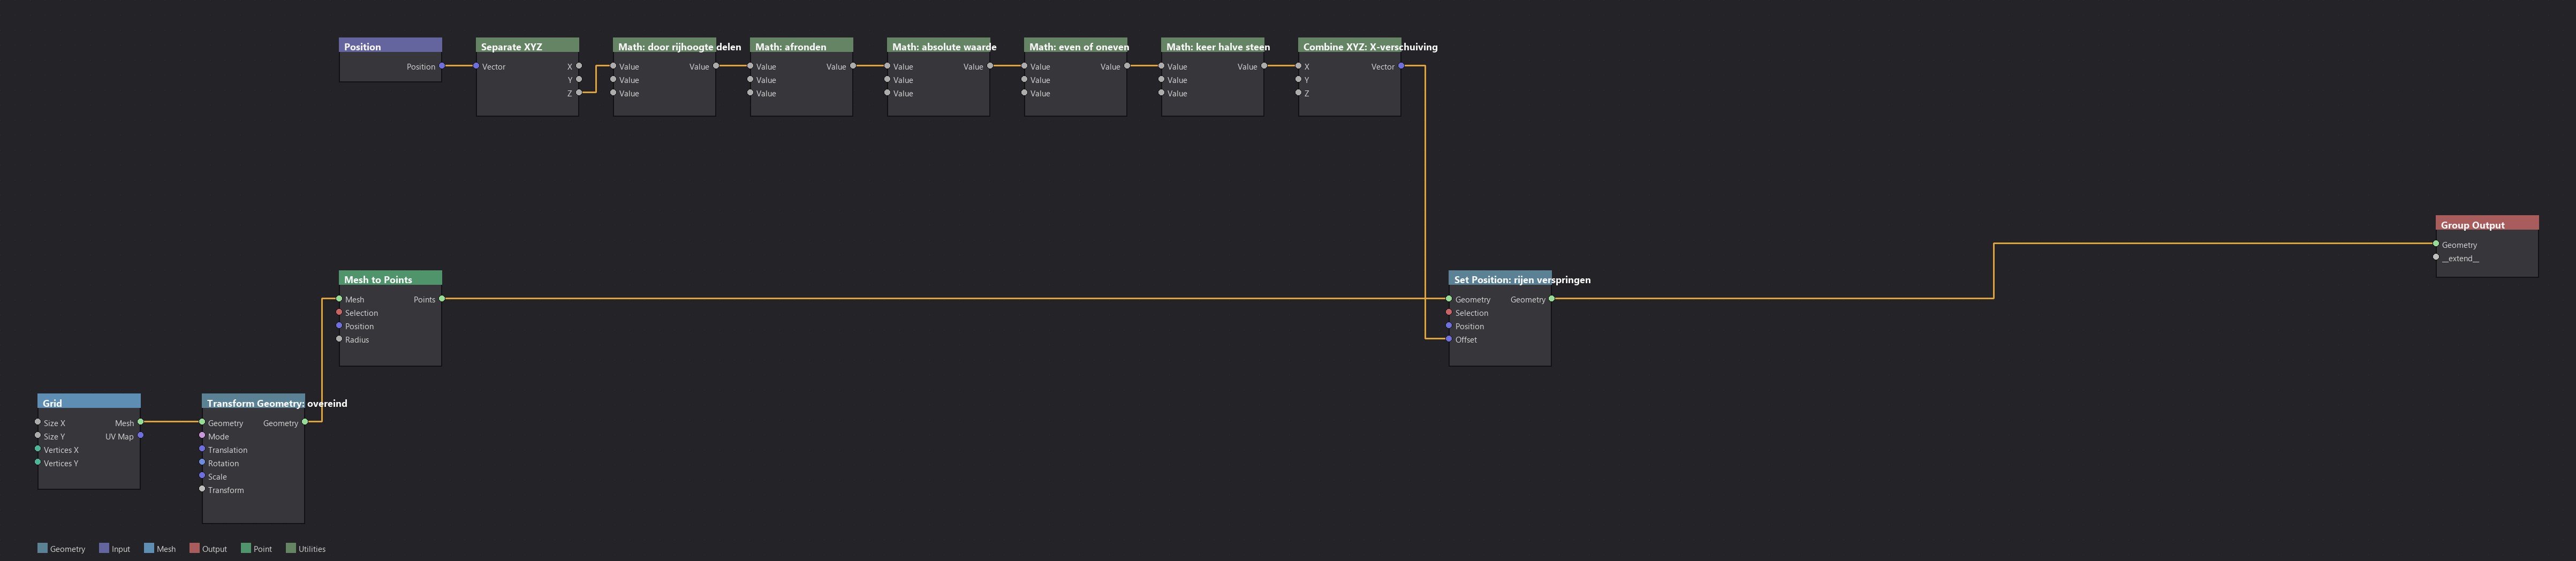Select the purple Position node header
Viewport: 2576px width, 561px height.
pyautogui.click(x=390, y=45)
